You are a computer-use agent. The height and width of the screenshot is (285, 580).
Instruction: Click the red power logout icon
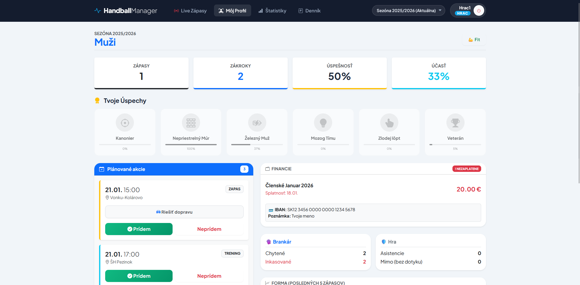coord(478,11)
